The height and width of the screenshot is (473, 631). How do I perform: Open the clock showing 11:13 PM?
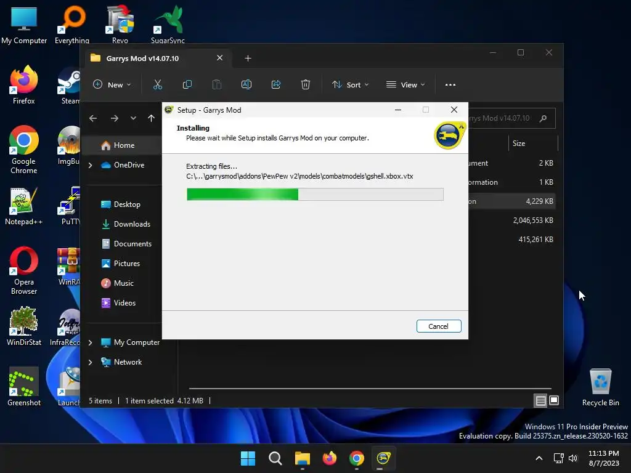(x=604, y=458)
